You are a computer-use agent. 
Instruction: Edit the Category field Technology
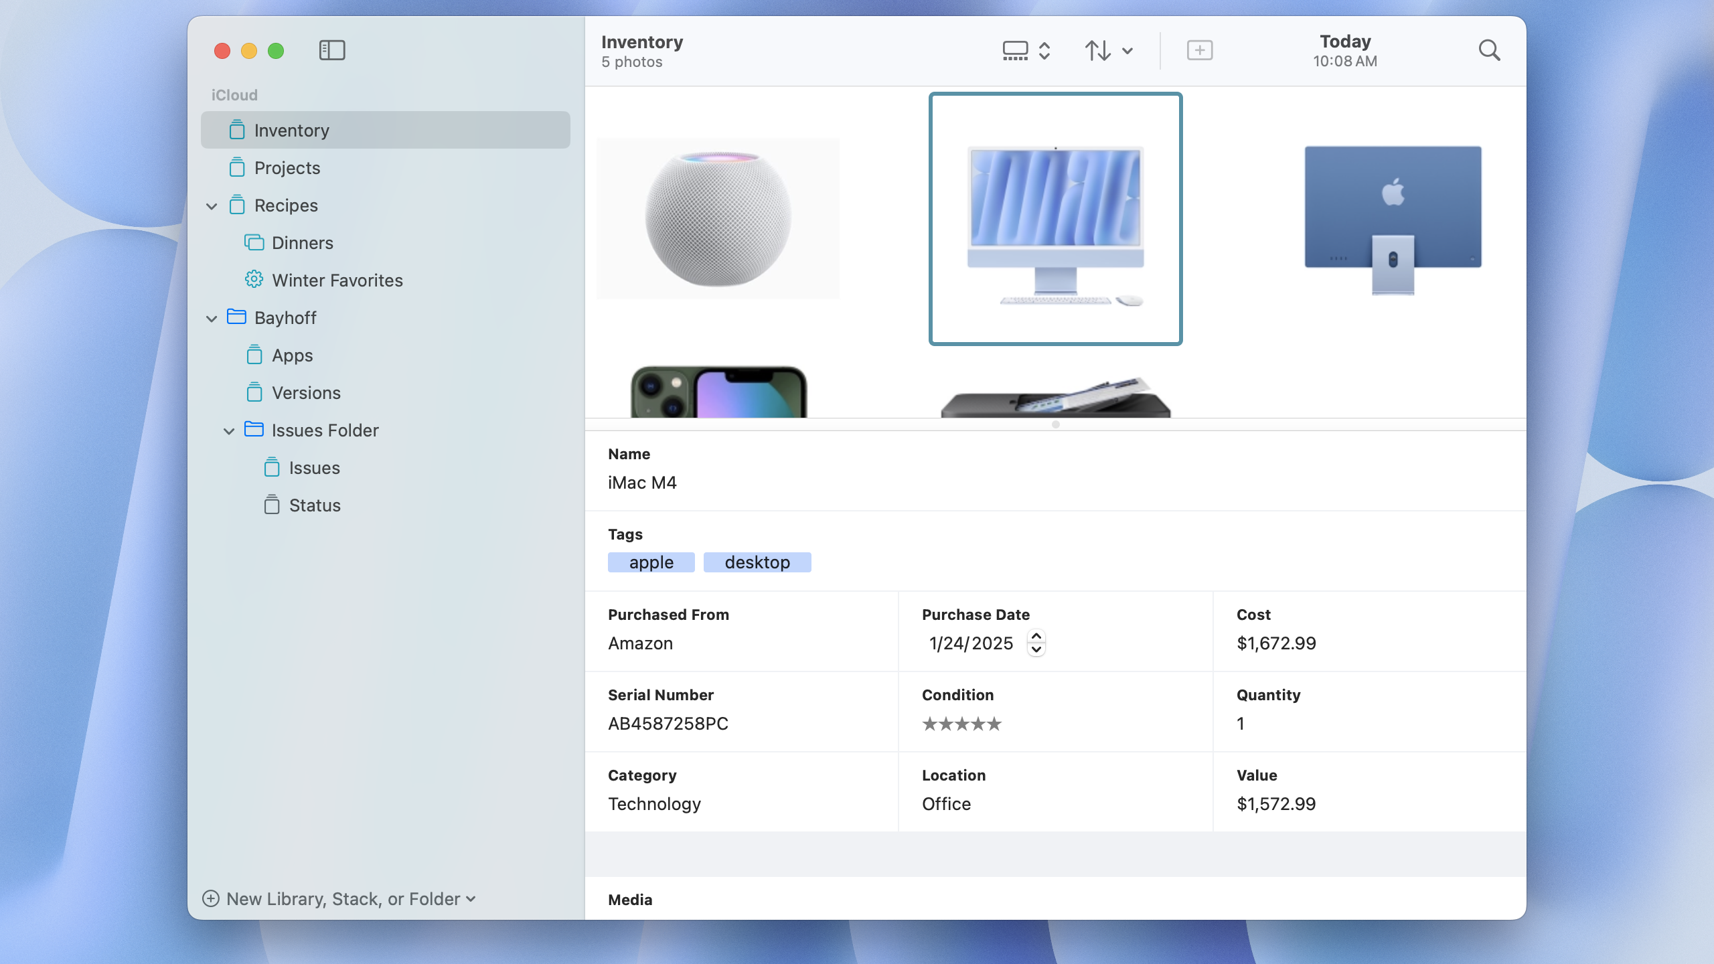654,804
